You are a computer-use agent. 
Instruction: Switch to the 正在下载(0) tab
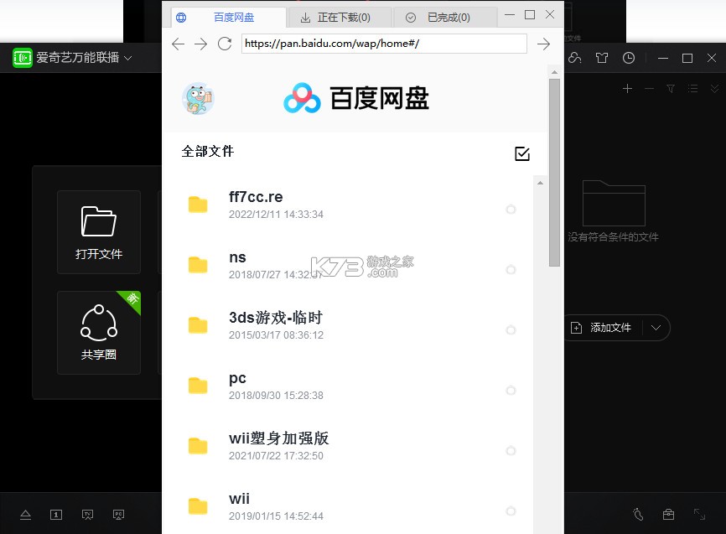[x=339, y=17]
